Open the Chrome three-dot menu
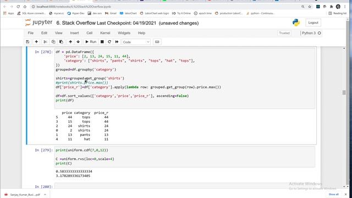This screenshot has height=198, width=352. point(345,7)
